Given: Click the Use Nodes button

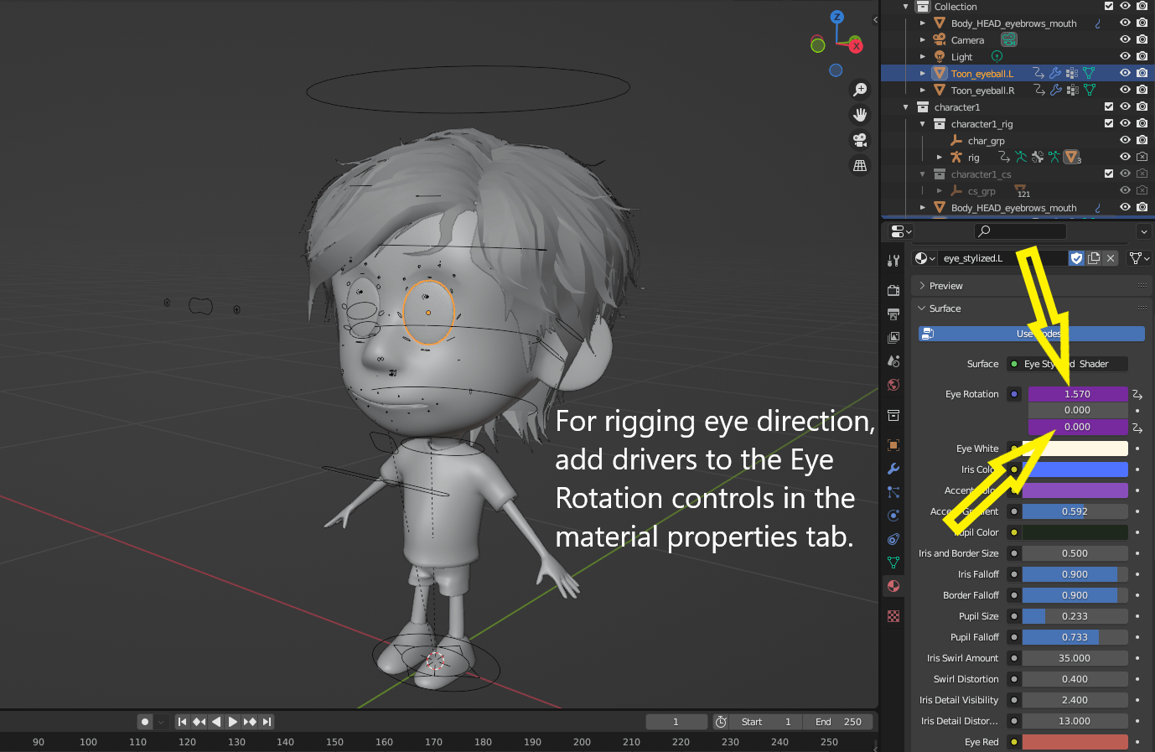Looking at the screenshot, I should click(x=1031, y=334).
